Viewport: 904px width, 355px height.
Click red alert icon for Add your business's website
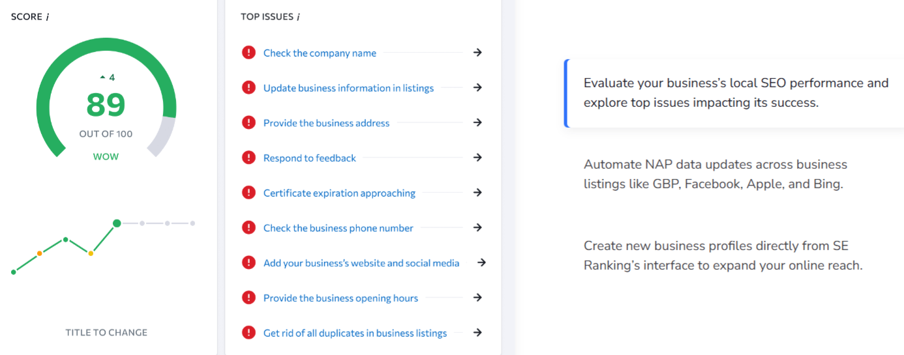[249, 263]
